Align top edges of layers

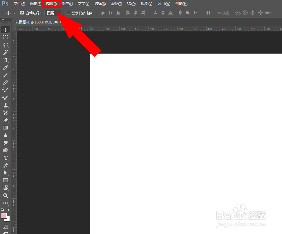(x=103, y=13)
